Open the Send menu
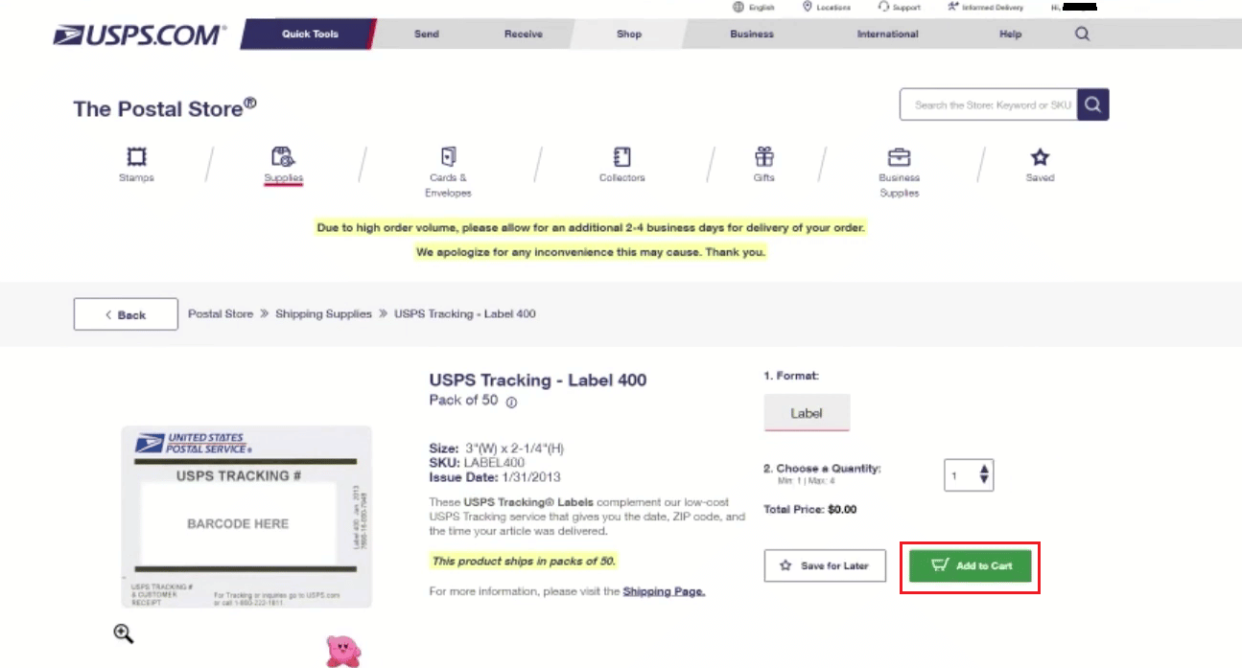Image resolution: width=1242 pixels, height=668 pixels. click(x=427, y=34)
